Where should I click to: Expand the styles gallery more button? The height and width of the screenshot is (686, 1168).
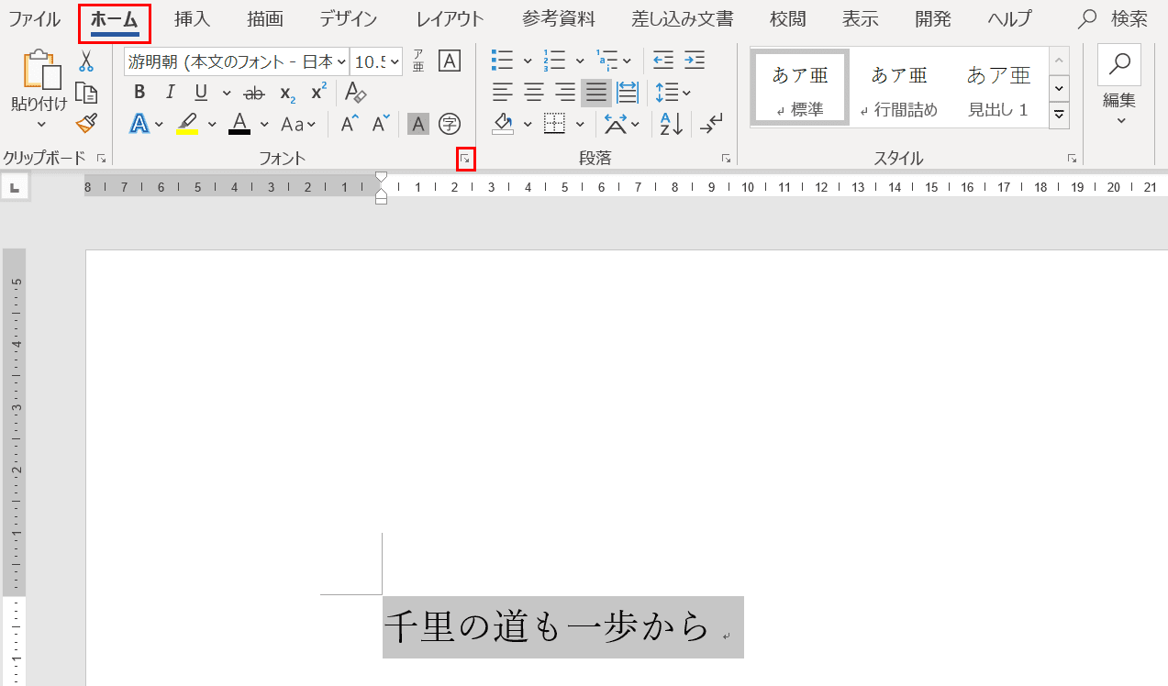point(1060,115)
